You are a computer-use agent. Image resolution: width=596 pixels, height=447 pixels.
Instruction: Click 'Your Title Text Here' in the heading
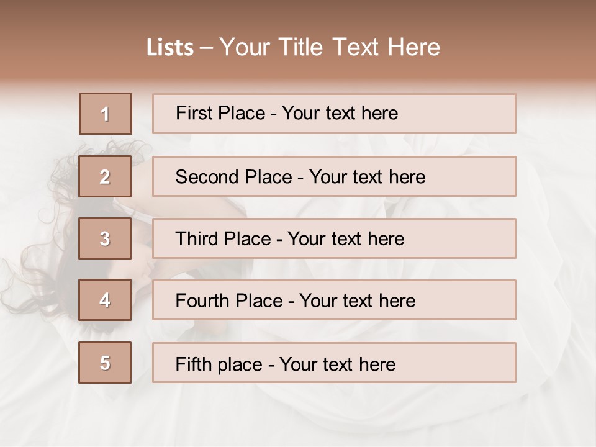point(330,47)
